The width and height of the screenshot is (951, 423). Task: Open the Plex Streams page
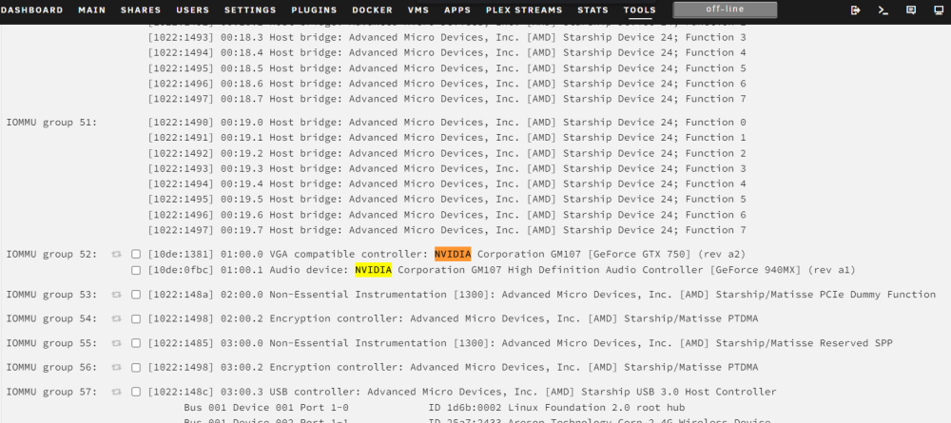pyautogui.click(x=524, y=10)
